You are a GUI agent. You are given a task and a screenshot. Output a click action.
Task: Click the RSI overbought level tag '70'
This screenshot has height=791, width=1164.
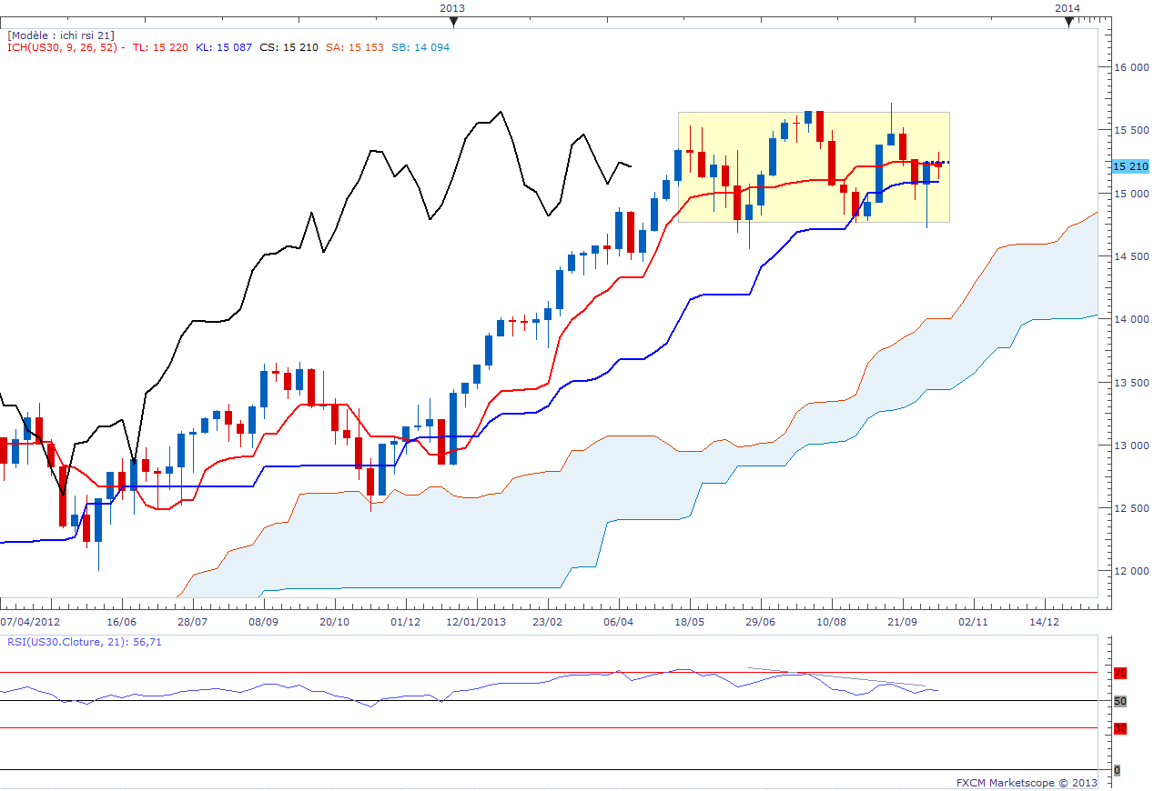pyautogui.click(x=1120, y=673)
